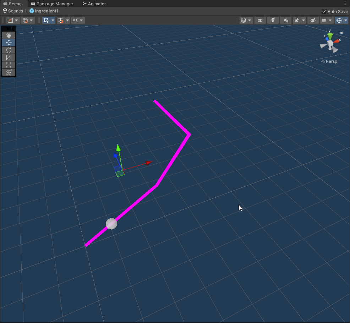Open the Gizmos dropdown arrow
This screenshot has width=350, height=323.
pos(346,20)
